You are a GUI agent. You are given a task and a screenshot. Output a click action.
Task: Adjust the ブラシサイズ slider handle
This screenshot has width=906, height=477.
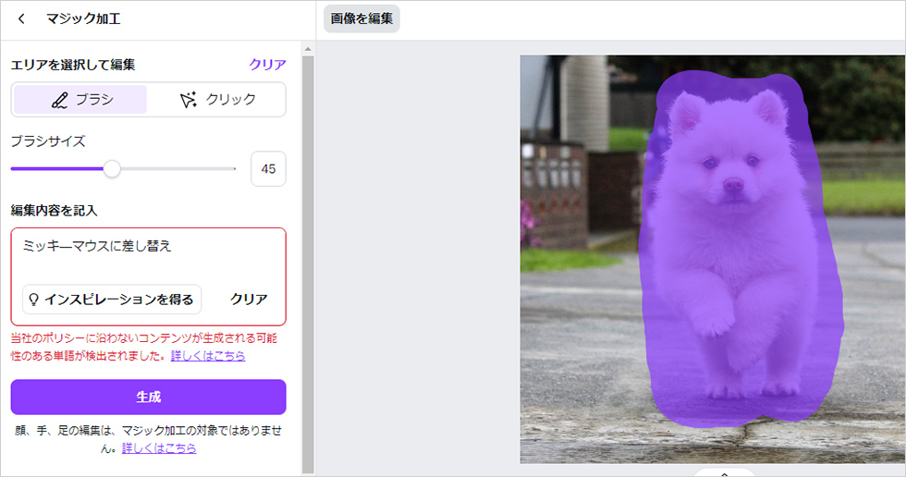[112, 169]
